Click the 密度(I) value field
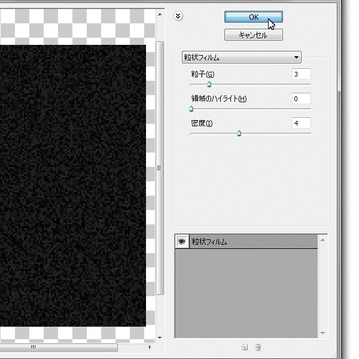Screen dimensions: 359x359 click(x=302, y=123)
